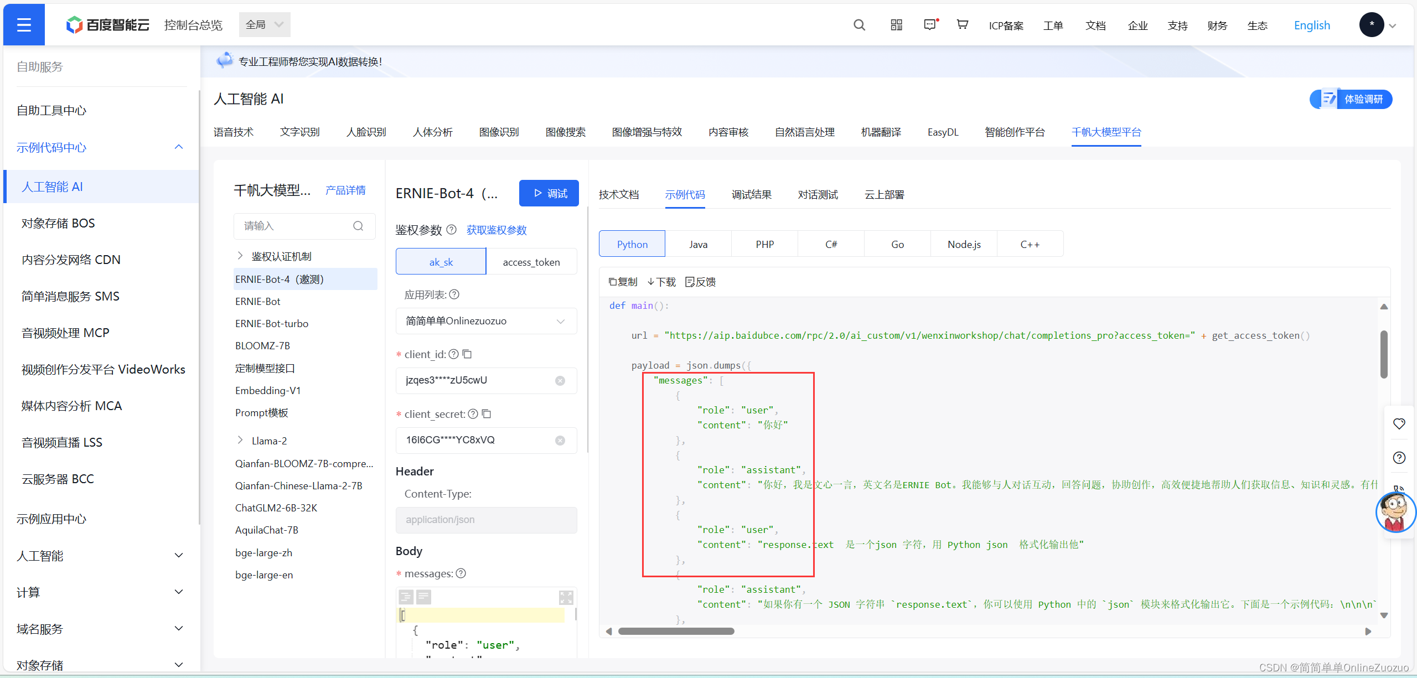Open the 云上部署 tab
This screenshot has width=1417, height=678.
click(x=885, y=195)
